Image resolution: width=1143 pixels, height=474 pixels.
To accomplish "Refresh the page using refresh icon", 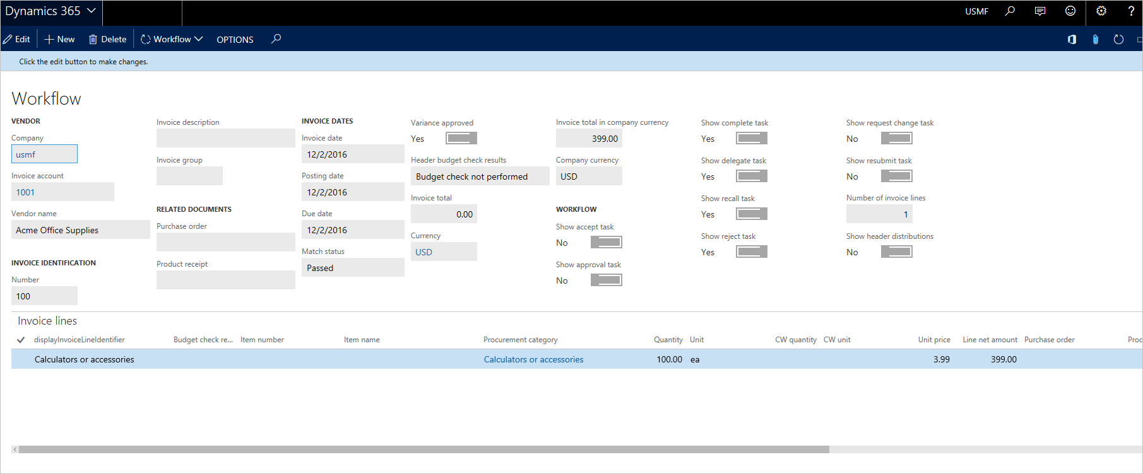I will tap(1118, 39).
